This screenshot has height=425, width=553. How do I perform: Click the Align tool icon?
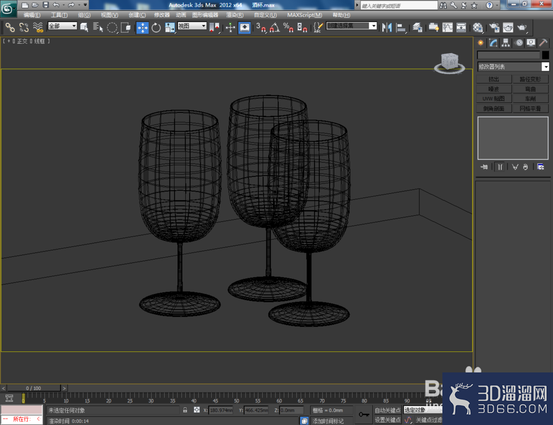coord(400,28)
